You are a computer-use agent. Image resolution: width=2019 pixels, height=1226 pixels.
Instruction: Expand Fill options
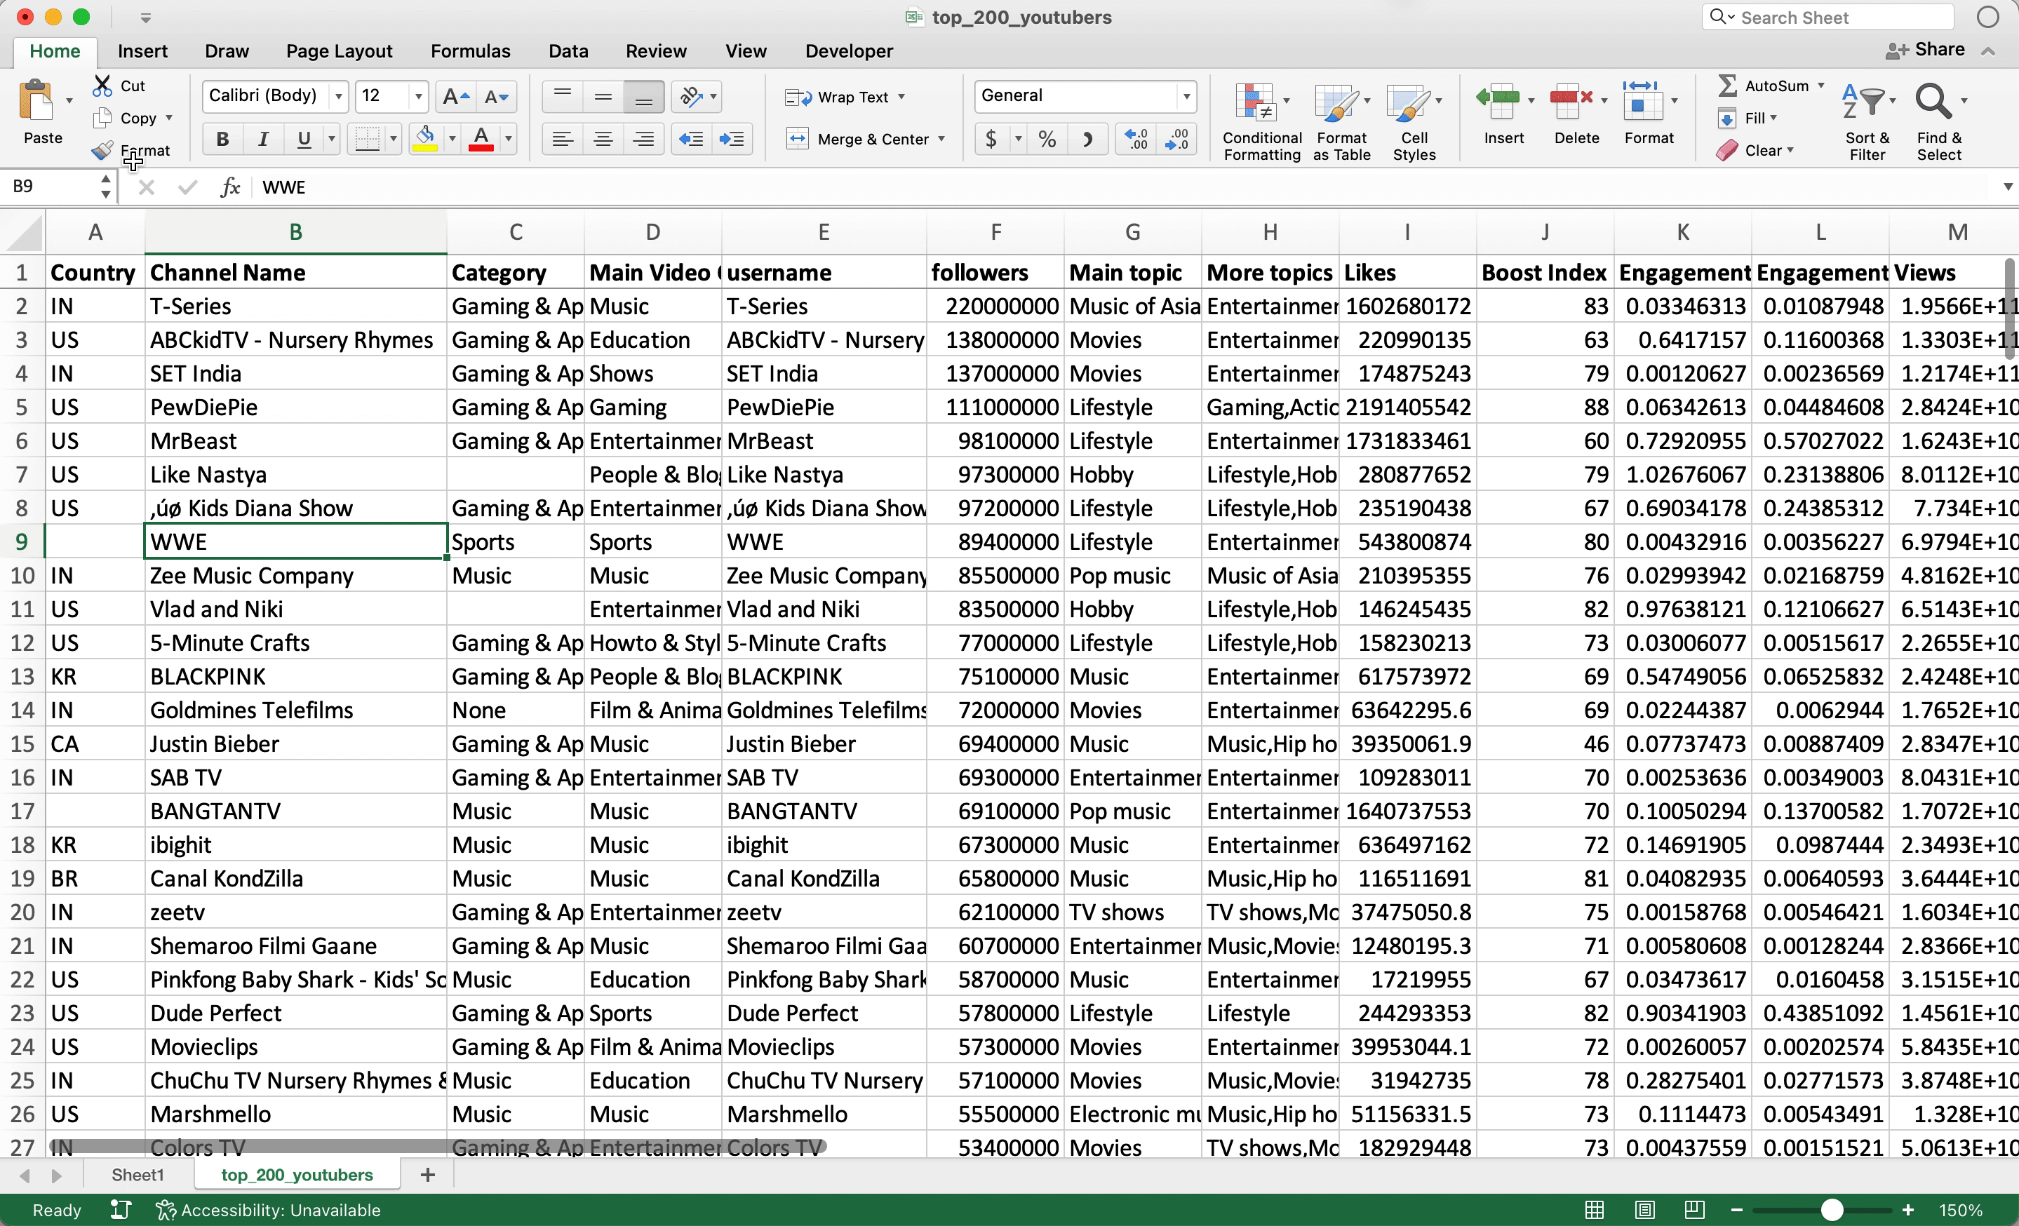[1773, 118]
